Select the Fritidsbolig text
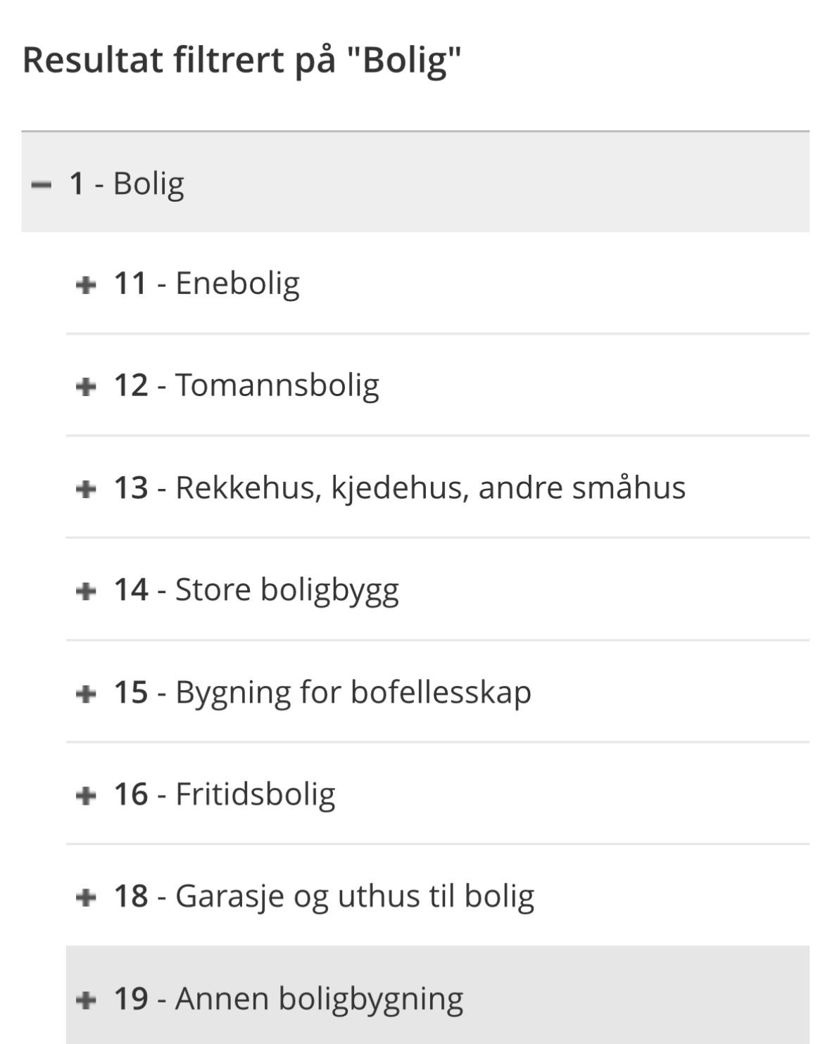Screen dimensions: 830x1044 255,794
